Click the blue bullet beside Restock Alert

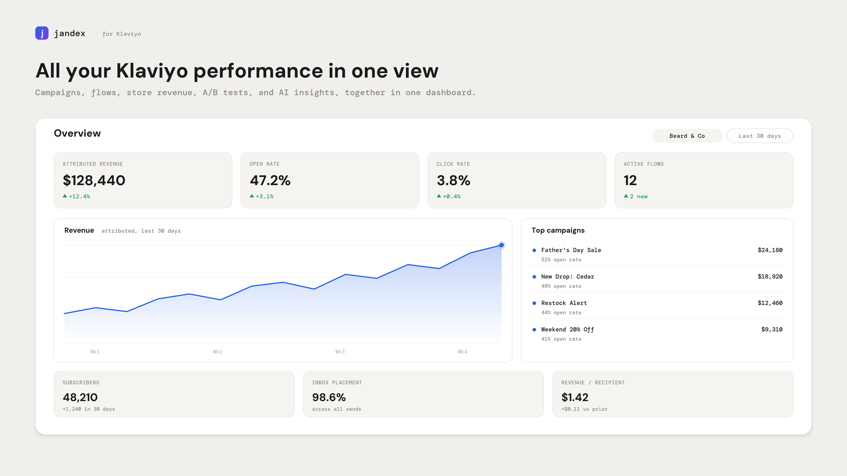(x=534, y=303)
